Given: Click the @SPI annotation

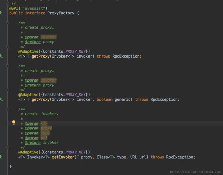Looking at the screenshot, I should click(14, 8).
